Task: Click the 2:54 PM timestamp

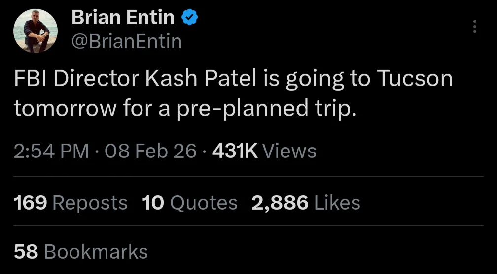Action: [x=52, y=151]
